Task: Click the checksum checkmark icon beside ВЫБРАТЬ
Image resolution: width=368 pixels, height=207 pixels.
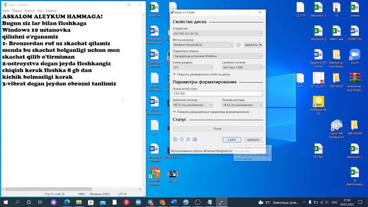Action: point(238,45)
